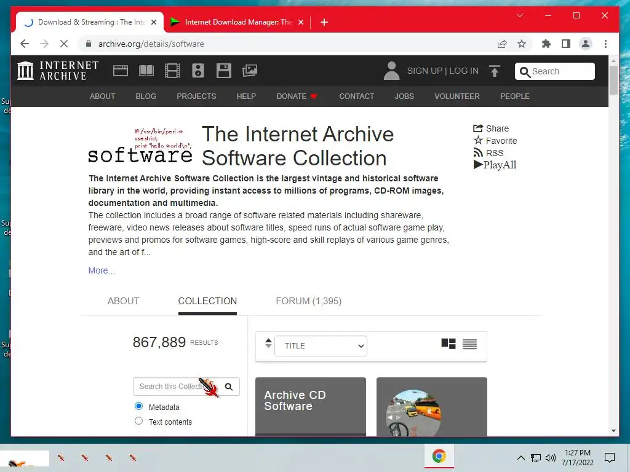Share this page via the address bar icon
This screenshot has width=630, height=472.
pos(502,44)
